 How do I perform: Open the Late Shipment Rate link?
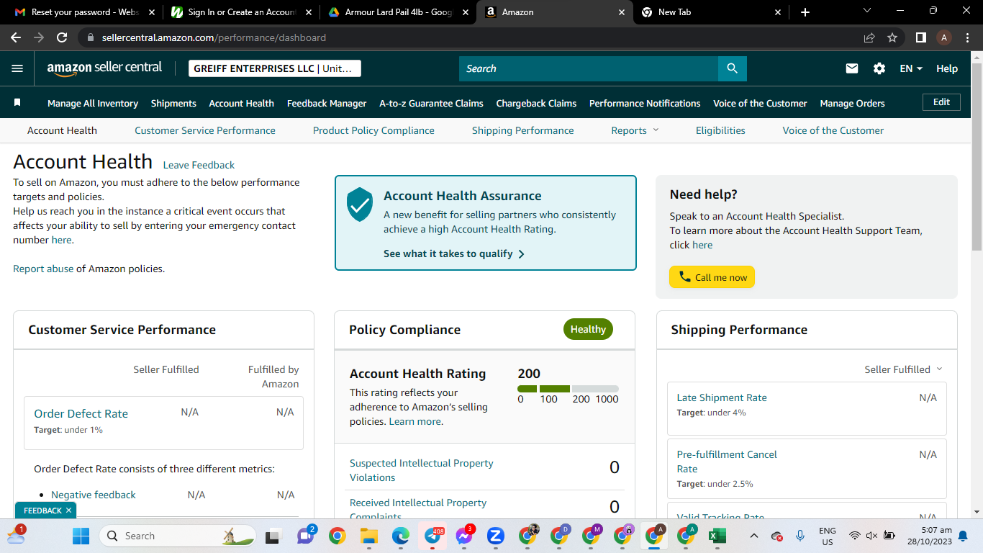(722, 397)
